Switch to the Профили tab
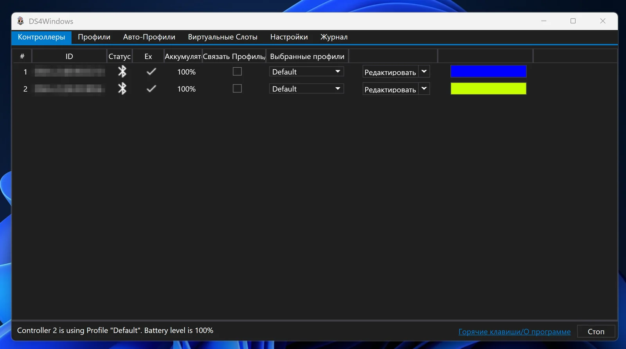 94,37
